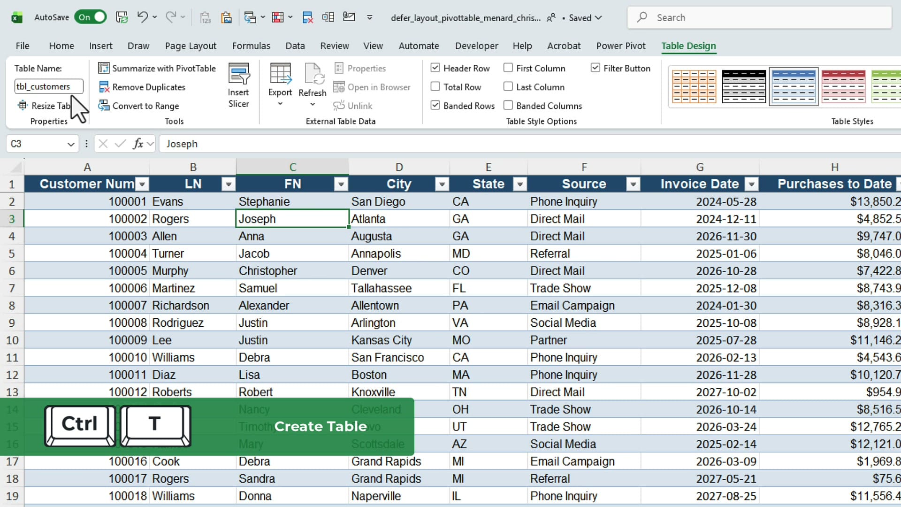Open the FN column filter dropdown
Screen dimensions: 901x507
pyautogui.click(x=341, y=184)
